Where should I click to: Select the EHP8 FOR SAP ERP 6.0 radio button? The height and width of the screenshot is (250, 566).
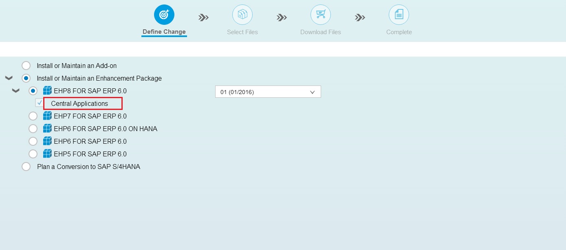coord(33,91)
